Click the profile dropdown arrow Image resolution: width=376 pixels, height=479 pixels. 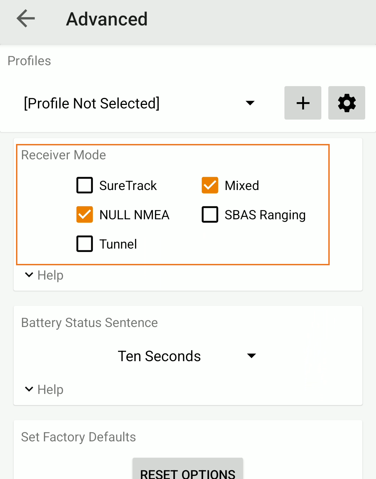[250, 103]
